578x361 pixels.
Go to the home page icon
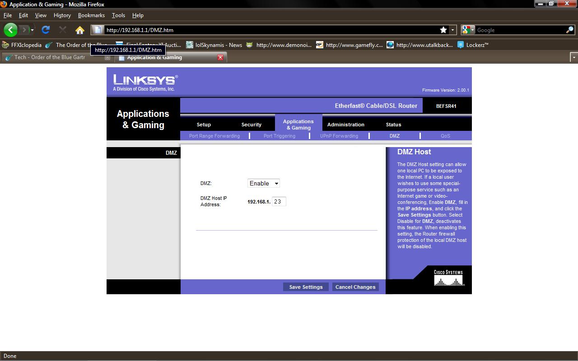coord(80,30)
